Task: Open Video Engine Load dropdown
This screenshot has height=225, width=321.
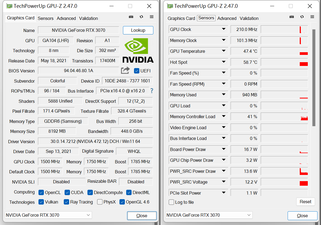Action: pos(224,127)
